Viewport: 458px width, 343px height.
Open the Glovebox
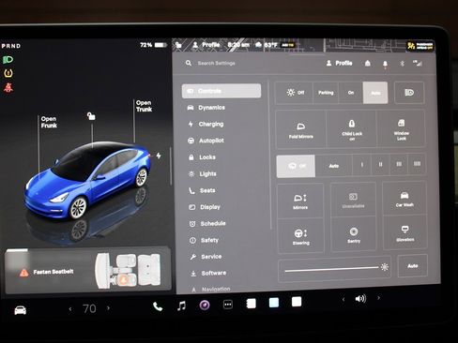(x=405, y=233)
